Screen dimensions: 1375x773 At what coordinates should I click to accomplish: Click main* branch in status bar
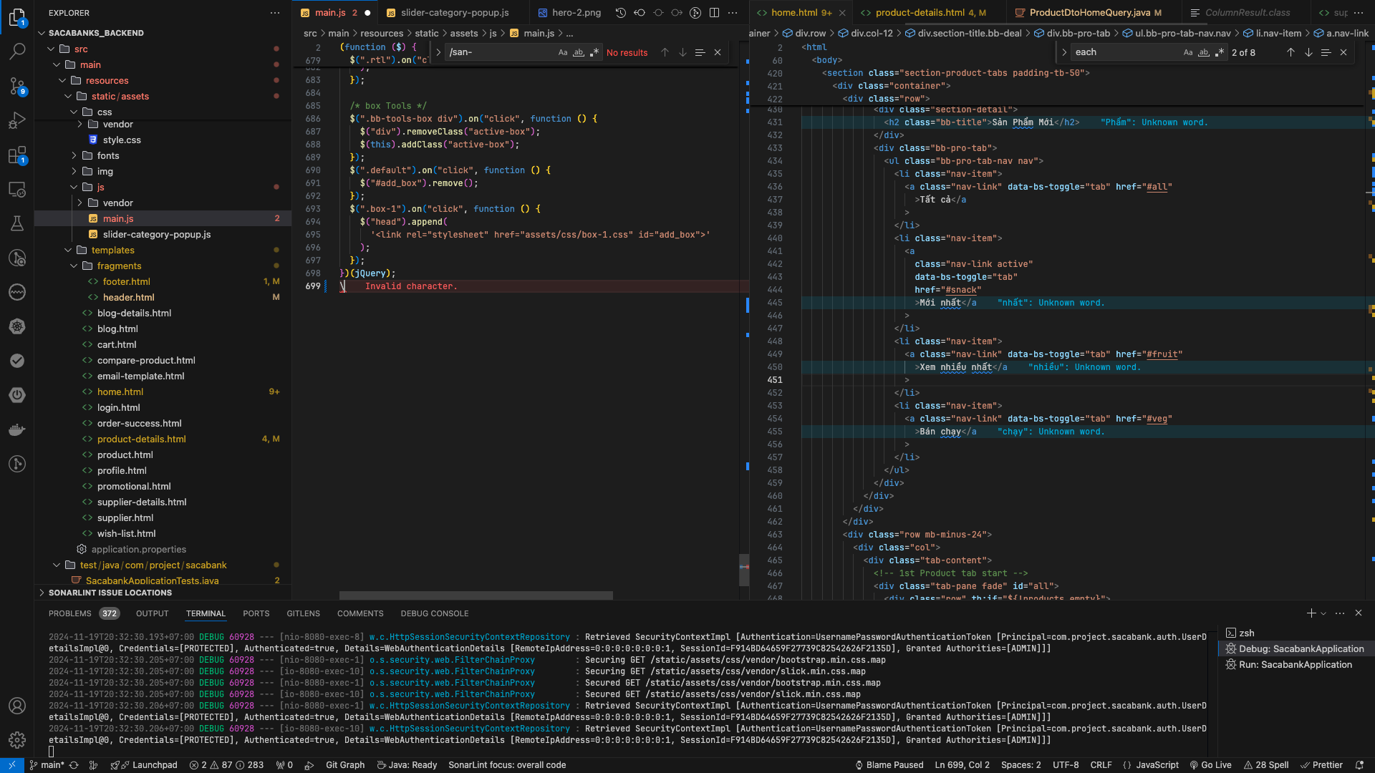[x=47, y=765]
